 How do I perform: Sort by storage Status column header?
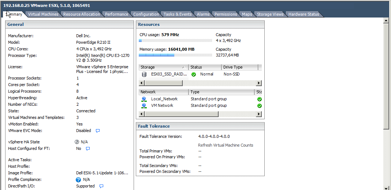(x=205, y=67)
